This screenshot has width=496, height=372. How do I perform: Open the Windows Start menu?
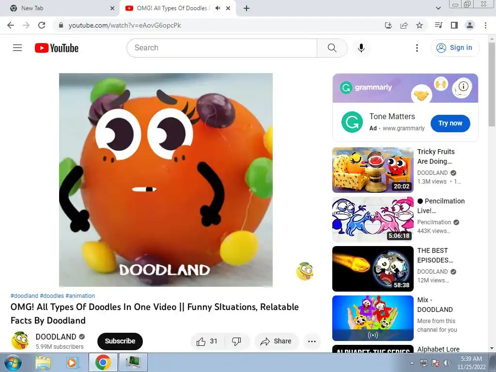12,362
